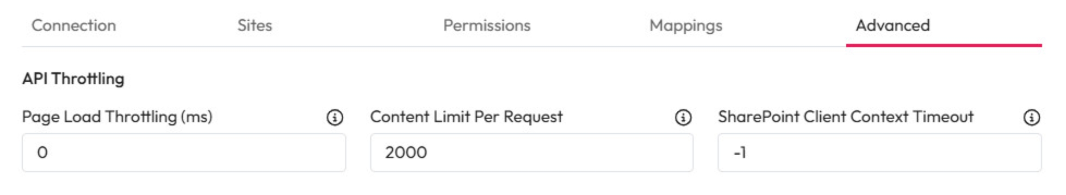Place cursor on the 0 throttling value
The width and height of the screenshot is (1066, 195).
pos(42,152)
